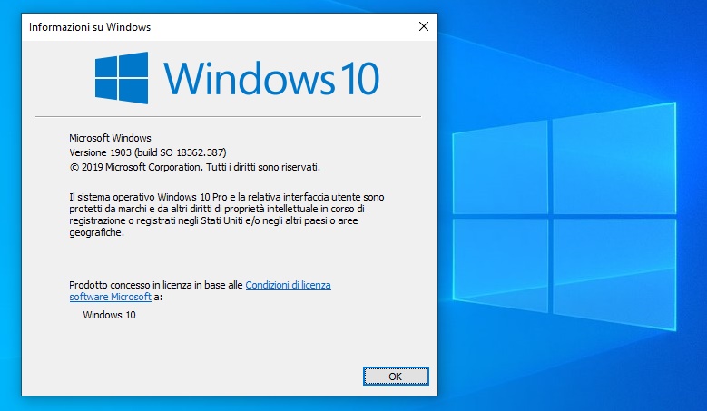
Task: Click the Versione 1903 build text
Action: [x=148, y=152]
